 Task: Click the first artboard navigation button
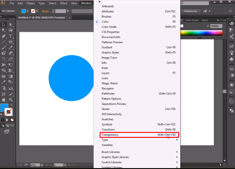[x=46, y=165]
